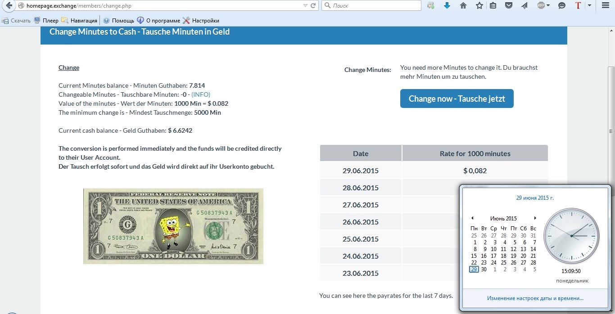Open the Плеер toolbar item
This screenshot has width=615, height=314.
[x=46, y=21]
